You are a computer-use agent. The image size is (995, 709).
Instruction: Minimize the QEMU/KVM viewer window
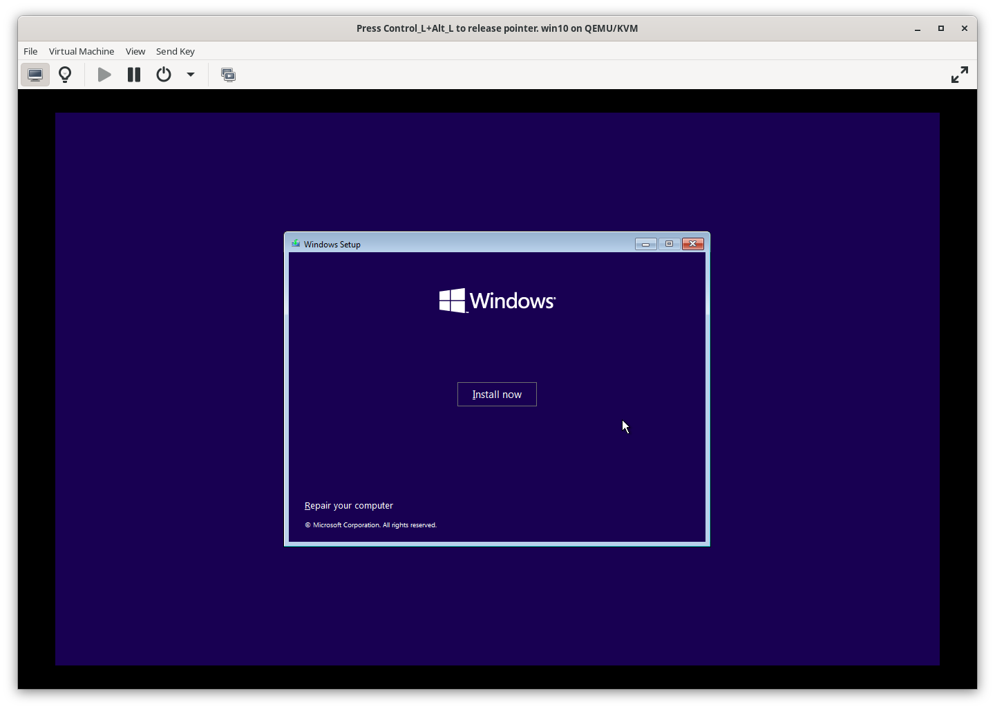[x=918, y=28]
